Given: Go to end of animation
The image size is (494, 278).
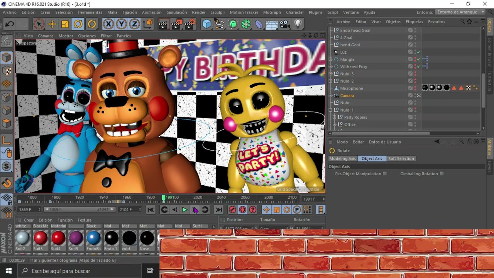Looking at the screenshot, I should click(219, 210).
